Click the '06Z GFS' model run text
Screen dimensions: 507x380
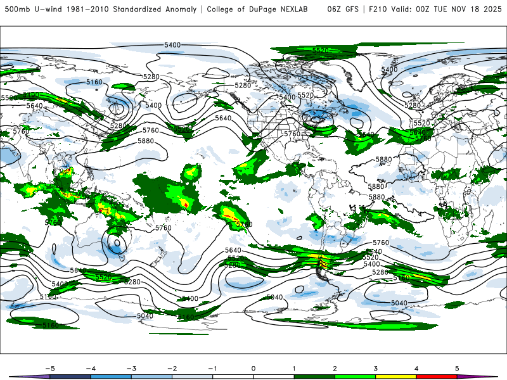pyautogui.click(x=343, y=9)
